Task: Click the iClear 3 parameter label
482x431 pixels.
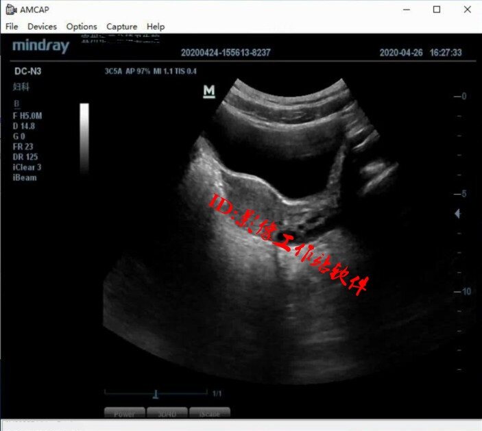Action: (x=27, y=167)
